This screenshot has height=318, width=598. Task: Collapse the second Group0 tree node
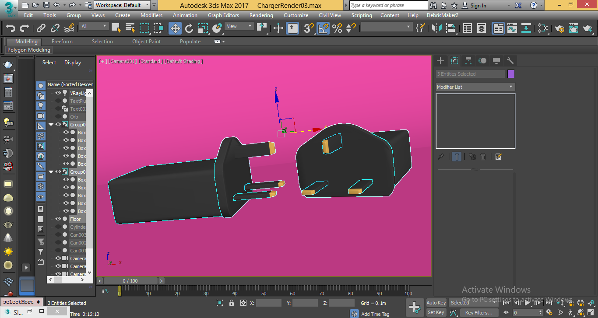point(51,172)
